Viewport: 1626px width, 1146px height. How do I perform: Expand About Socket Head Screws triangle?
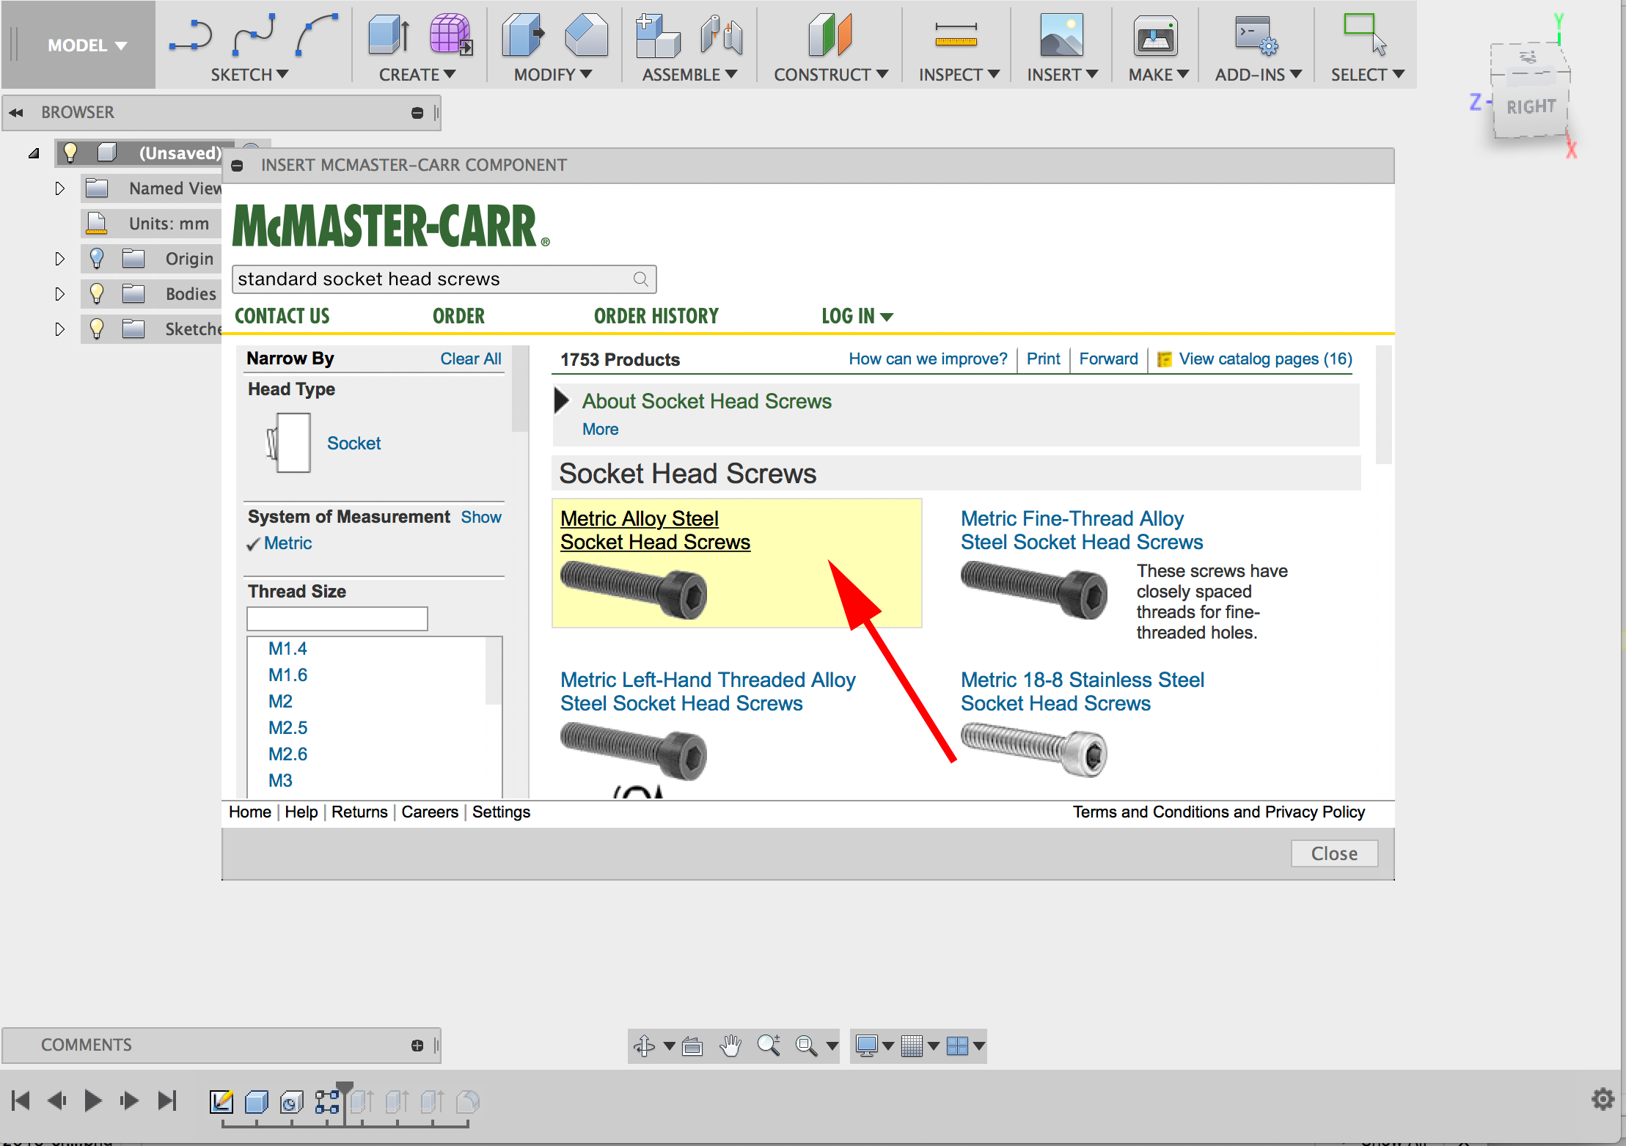click(562, 400)
